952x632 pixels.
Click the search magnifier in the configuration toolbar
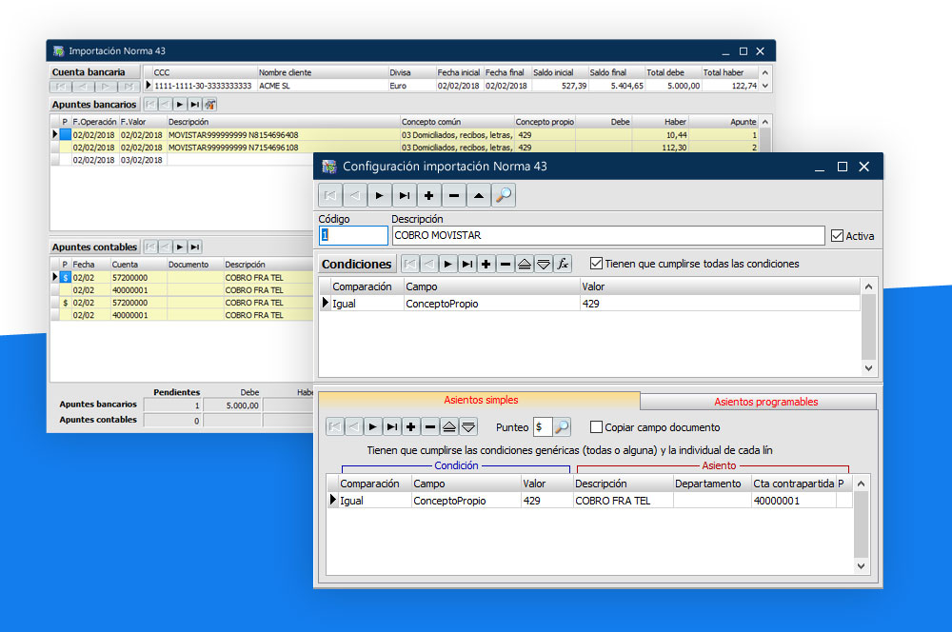pos(504,195)
